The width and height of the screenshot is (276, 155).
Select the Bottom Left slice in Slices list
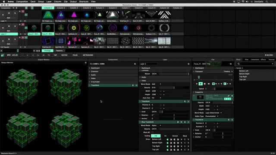click(244, 71)
